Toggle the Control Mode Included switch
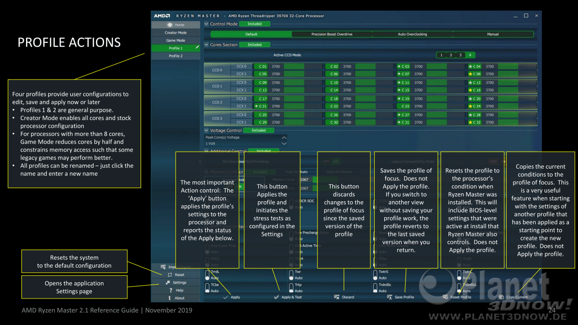 (255, 24)
